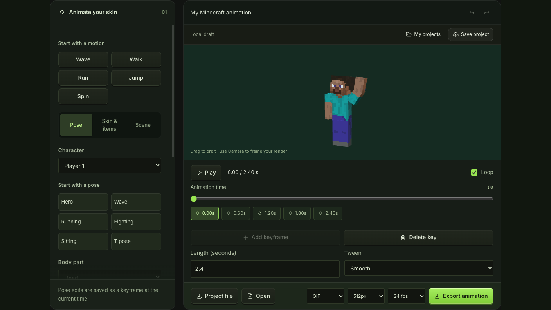This screenshot has width=551, height=310.
Task: Choose the T pose starting pose
Action: pos(136,242)
